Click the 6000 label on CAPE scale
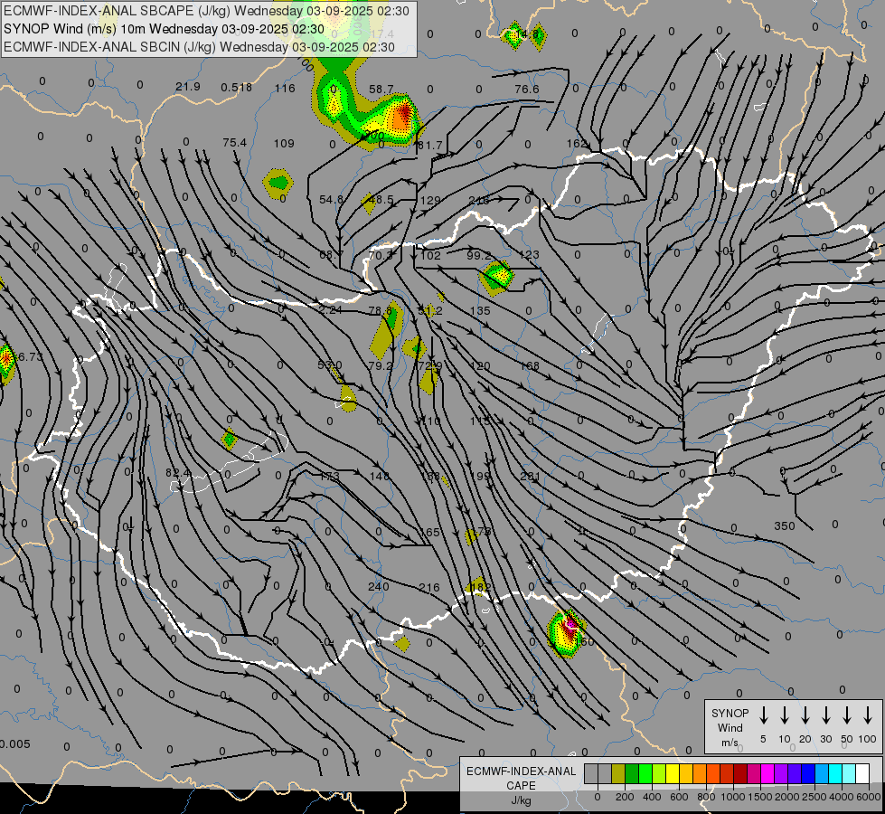This screenshot has height=814, width=885. (x=870, y=797)
